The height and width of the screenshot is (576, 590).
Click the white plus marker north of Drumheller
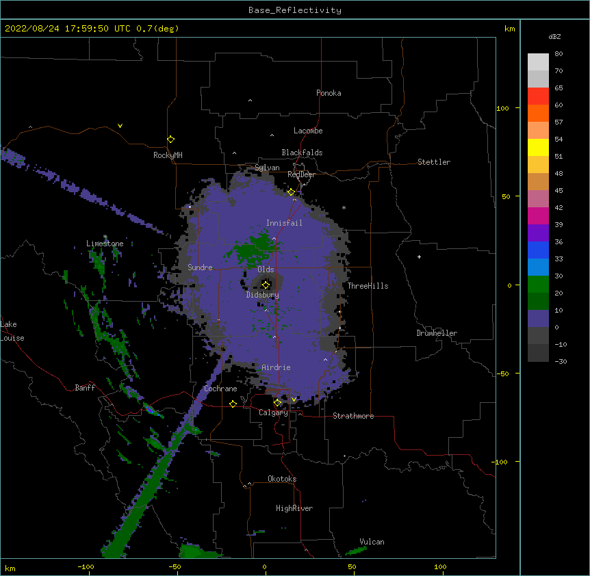pos(419,257)
